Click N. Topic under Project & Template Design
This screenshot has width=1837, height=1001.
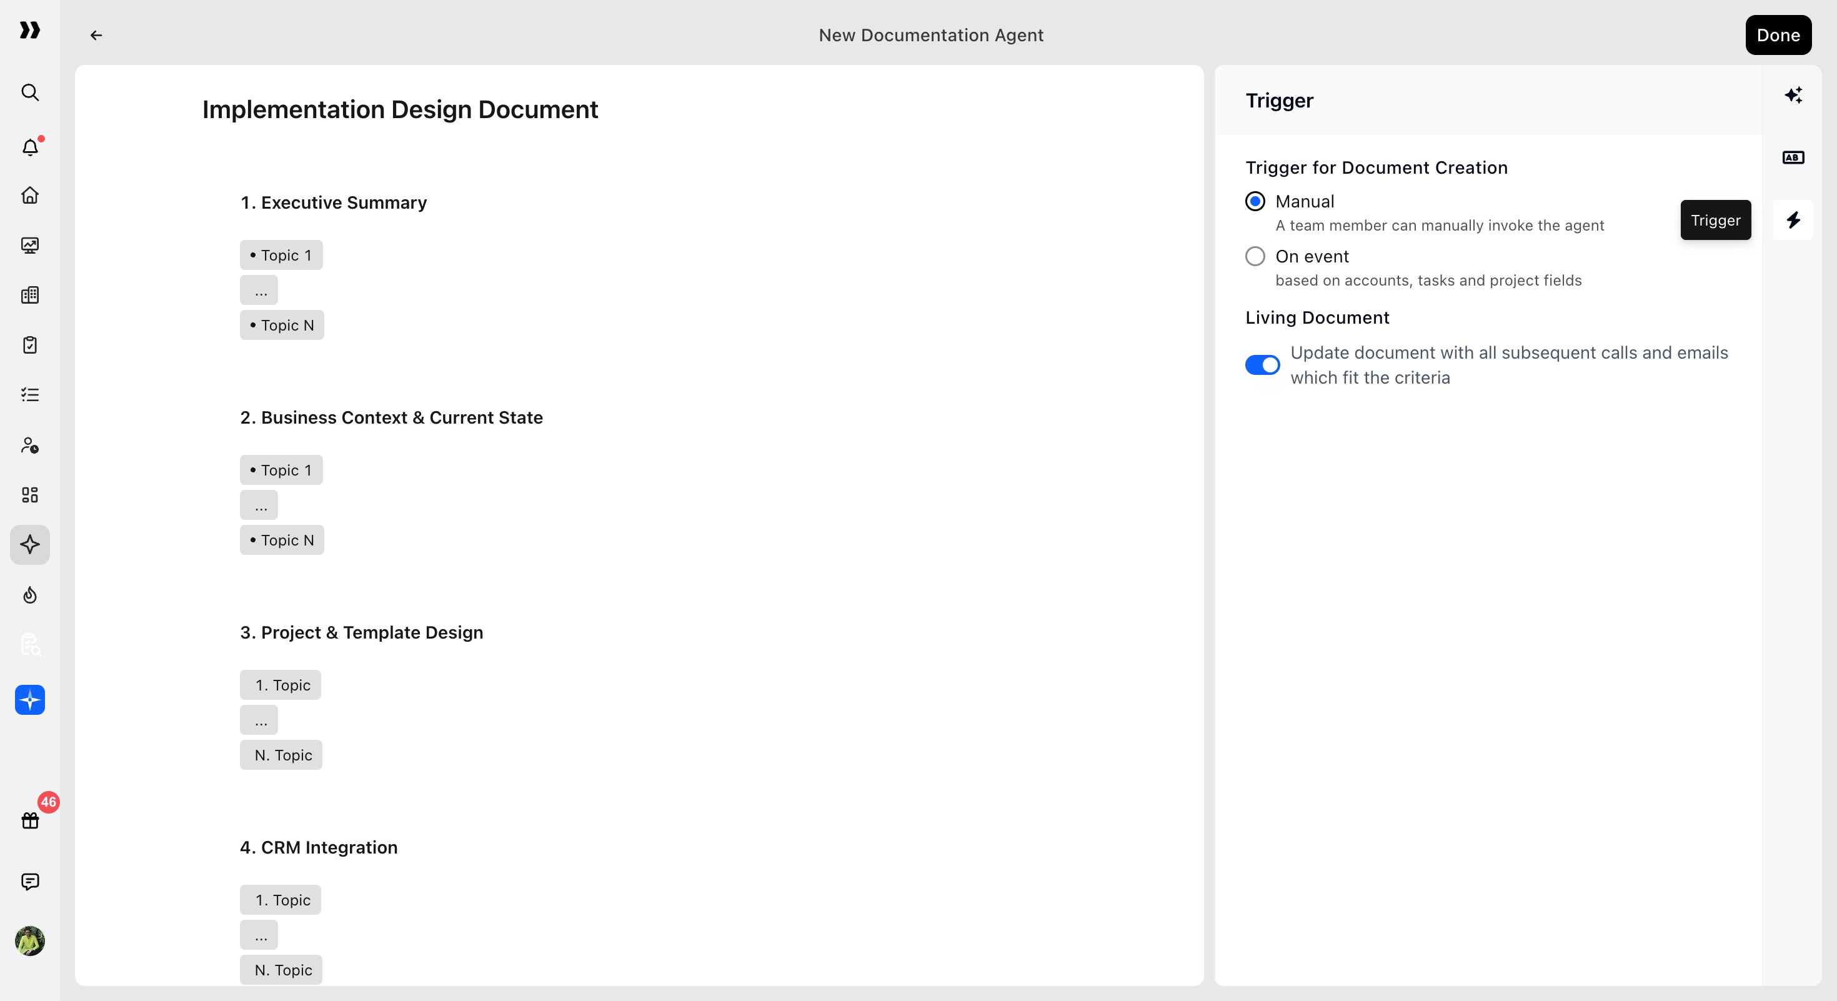point(281,755)
